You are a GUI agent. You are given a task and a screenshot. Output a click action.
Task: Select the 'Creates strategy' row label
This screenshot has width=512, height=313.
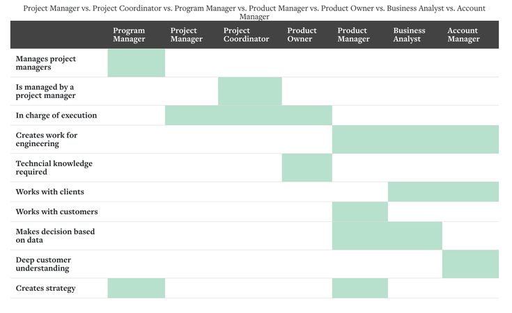(x=45, y=288)
